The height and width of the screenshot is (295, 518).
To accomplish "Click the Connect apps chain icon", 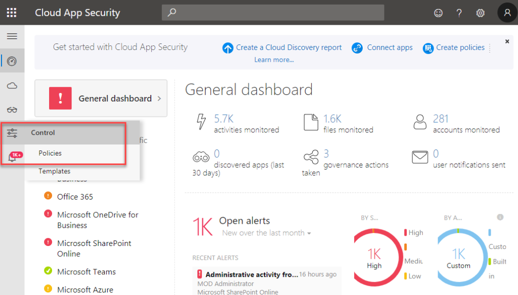I will click(x=357, y=48).
